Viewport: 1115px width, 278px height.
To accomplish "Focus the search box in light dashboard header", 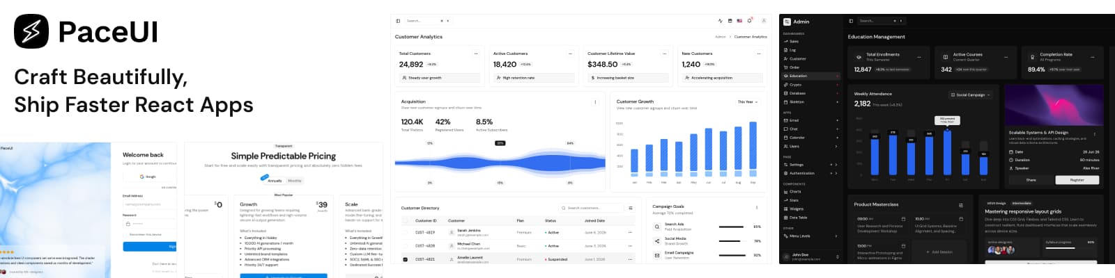I will (427, 21).
